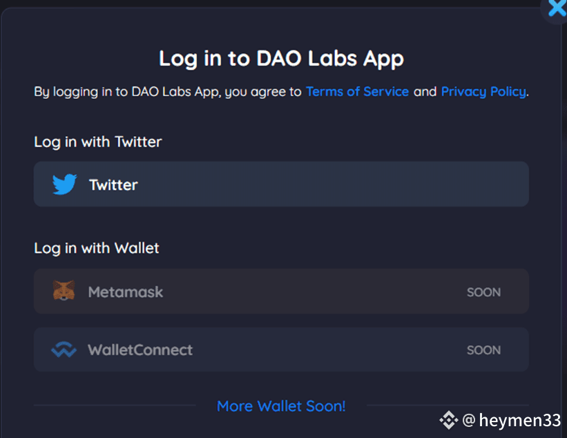Log in using the Twitter button
This screenshot has width=567, height=438.
[x=281, y=184]
